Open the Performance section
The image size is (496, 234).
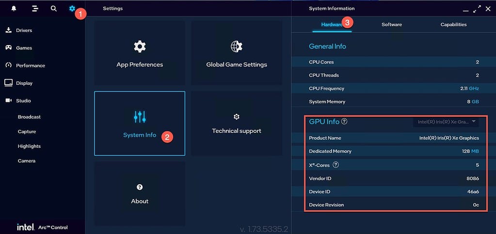click(31, 65)
